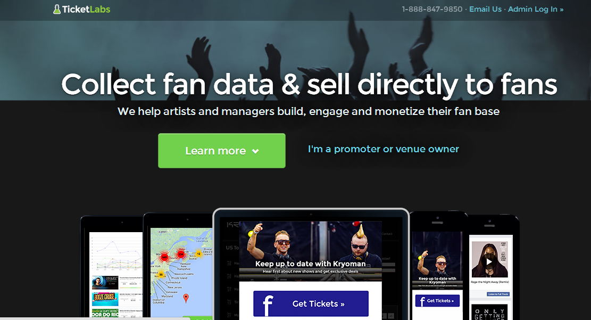
Task: Click the green Learn more button
Action: tap(222, 151)
